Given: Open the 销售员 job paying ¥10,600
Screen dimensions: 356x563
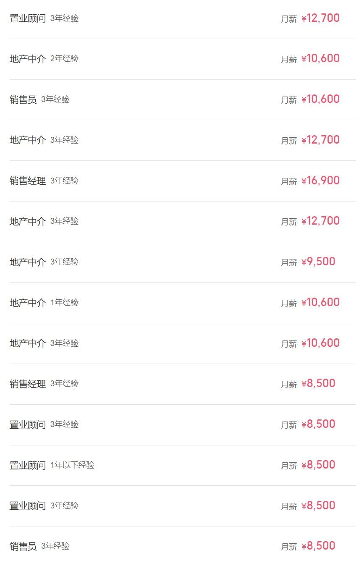Looking at the screenshot, I should click(23, 100).
